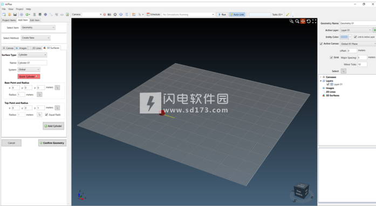
Task: Click the Add Cylinder button
Action: click(x=53, y=126)
